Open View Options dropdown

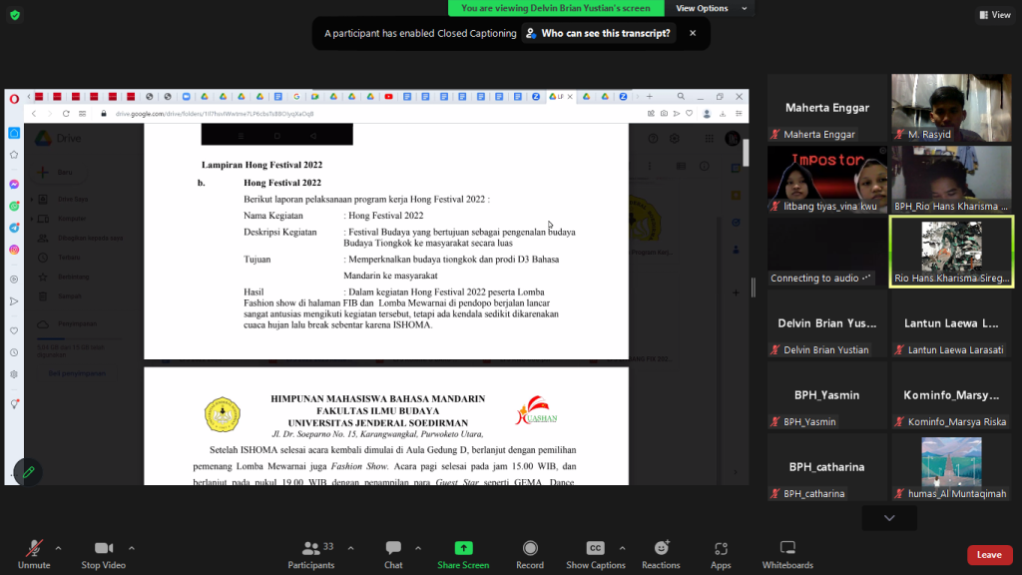tap(711, 8)
